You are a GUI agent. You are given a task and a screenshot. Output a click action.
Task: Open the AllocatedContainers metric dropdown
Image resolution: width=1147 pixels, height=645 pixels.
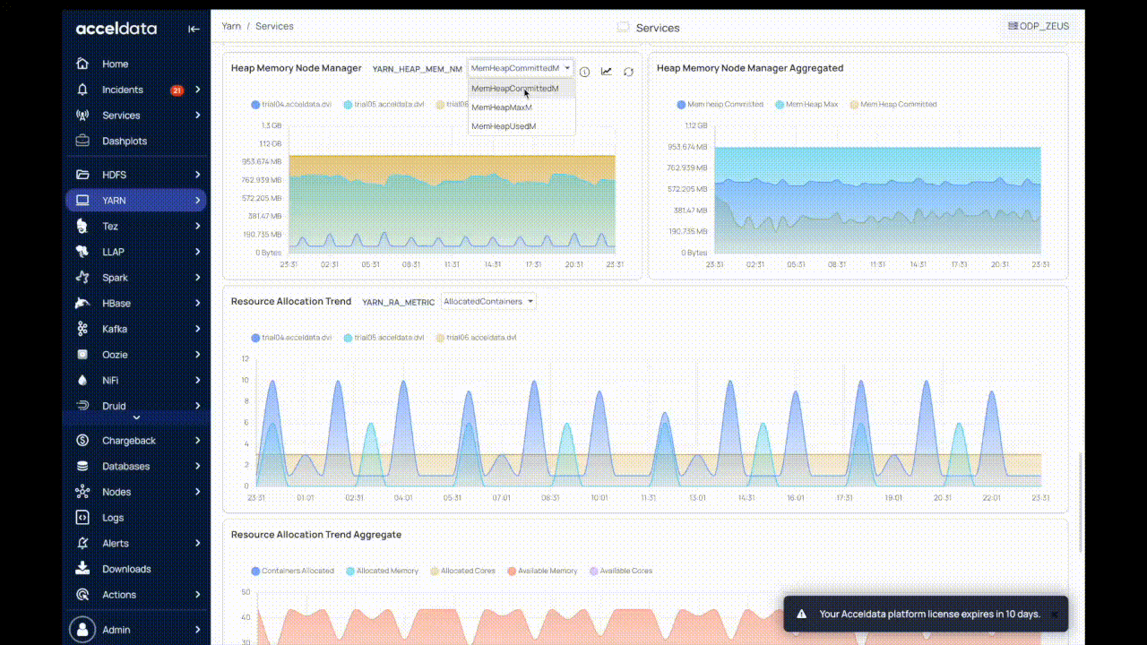click(x=488, y=302)
